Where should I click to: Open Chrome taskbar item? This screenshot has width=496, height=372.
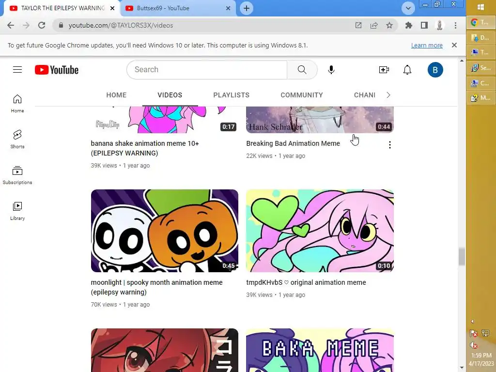481,22
